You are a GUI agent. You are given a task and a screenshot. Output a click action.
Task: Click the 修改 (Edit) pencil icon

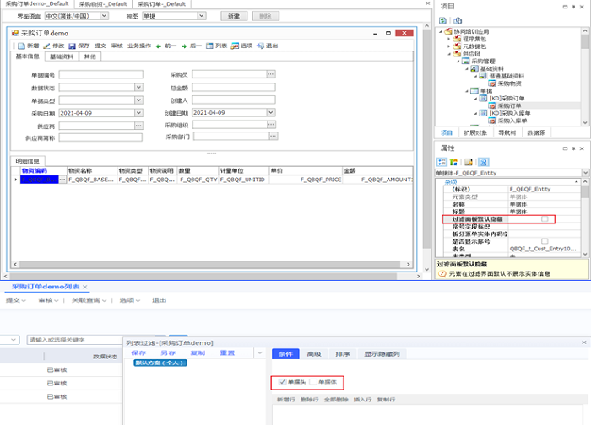coord(47,46)
